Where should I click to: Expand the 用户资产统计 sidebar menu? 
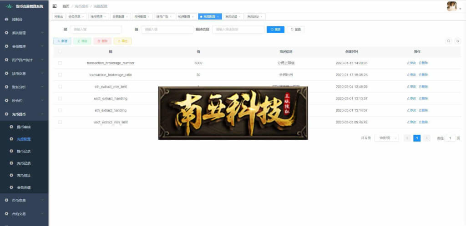coord(24,60)
